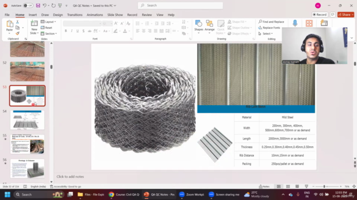This screenshot has width=357, height=200.
Task: Click the Record button
Action: pyautogui.click(x=320, y=14)
